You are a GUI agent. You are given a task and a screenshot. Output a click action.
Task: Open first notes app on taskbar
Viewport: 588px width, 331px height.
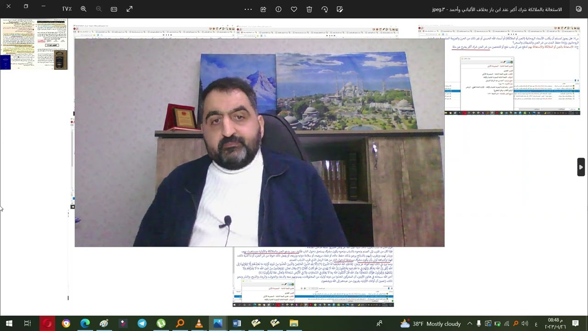(x=256, y=324)
